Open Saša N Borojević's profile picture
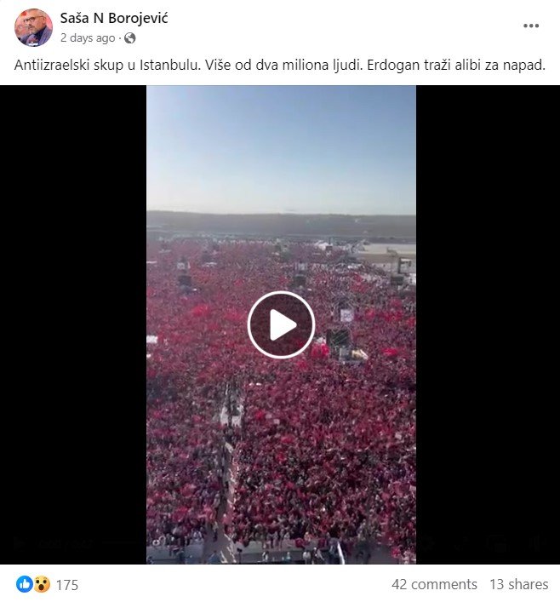Image resolution: width=560 pixels, height=602 pixels. coord(33,27)
